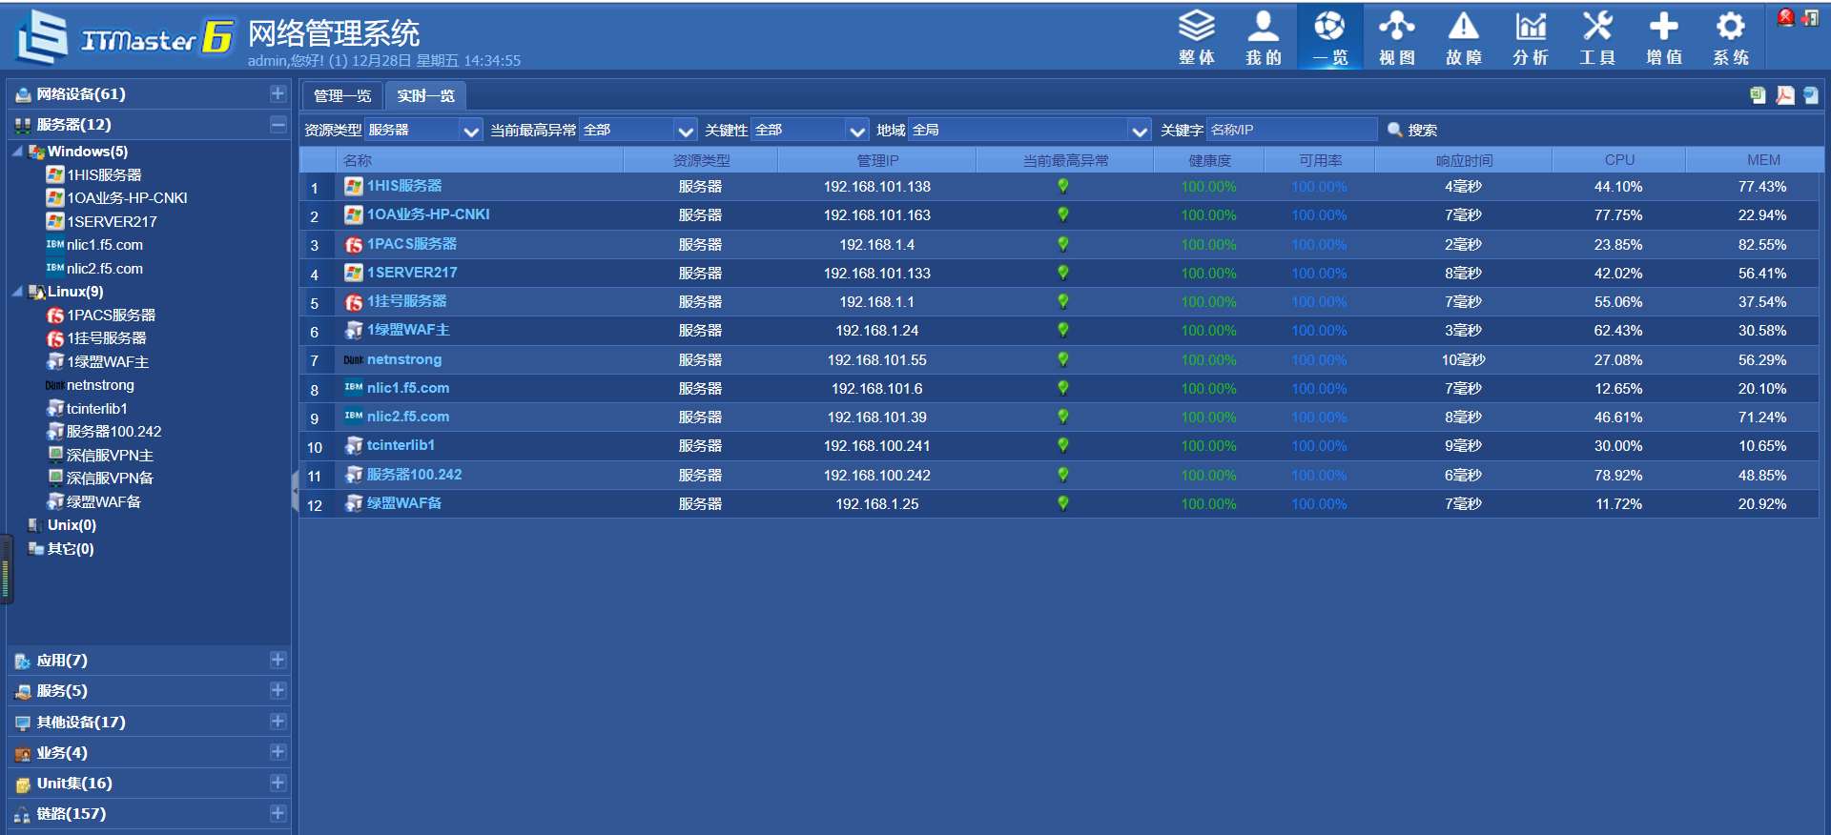Export list to Excel icon
The height and width of the screenshot is (835, 1831).
(x=1758, y=94)
